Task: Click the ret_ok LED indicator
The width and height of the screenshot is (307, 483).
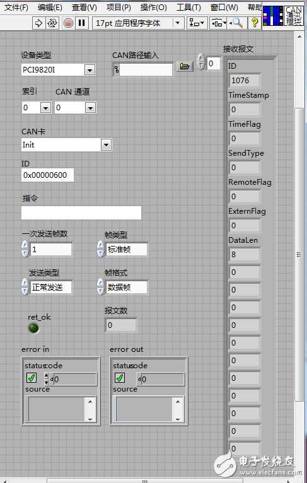Action: click(x=33, y=328)
